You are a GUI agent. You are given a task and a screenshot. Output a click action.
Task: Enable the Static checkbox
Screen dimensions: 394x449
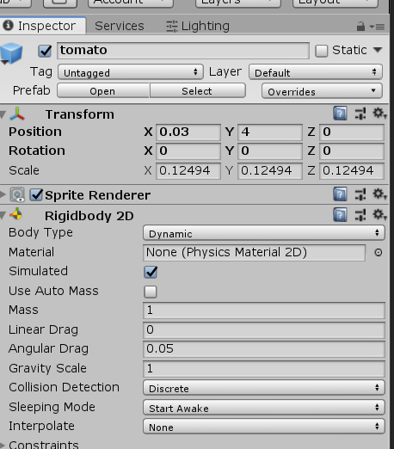pos(322,51)
